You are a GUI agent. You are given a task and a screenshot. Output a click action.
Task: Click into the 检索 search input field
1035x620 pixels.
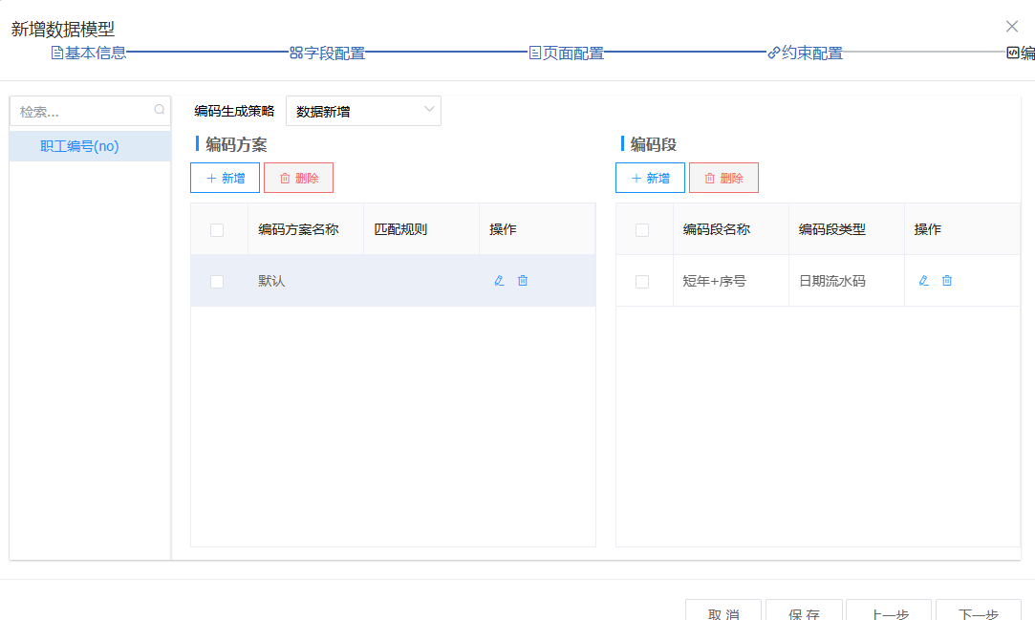[81, 111]
